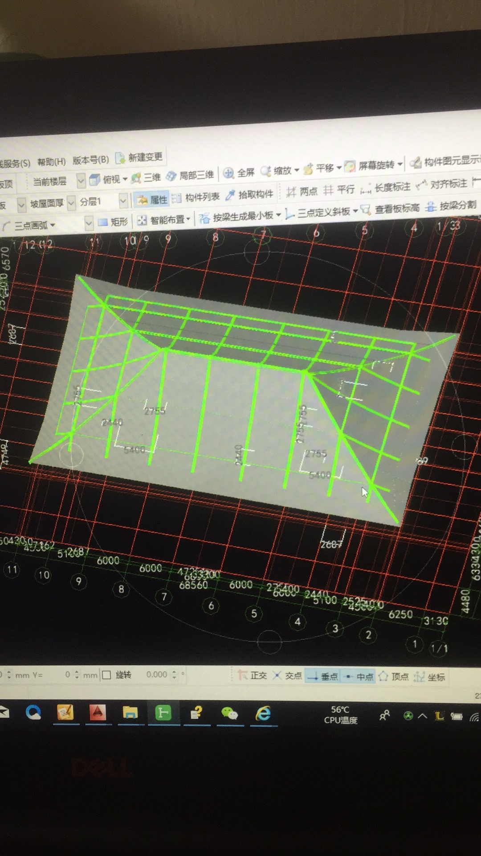Open the 三点画弧 dropdown
This screenshot has height=856, width=481.
[52, 225]
